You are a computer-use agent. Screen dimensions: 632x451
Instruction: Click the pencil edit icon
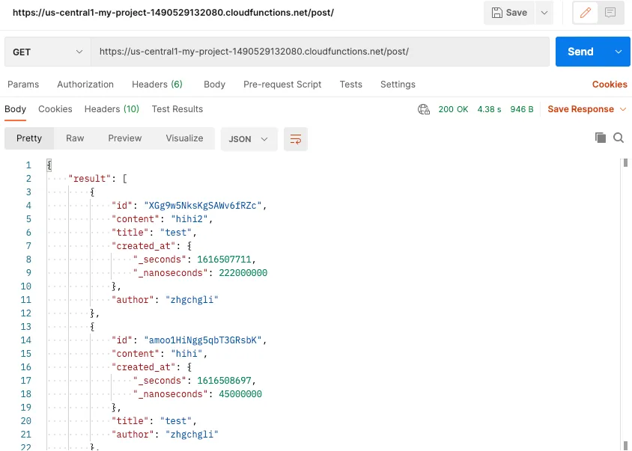[x=586, y=13]
